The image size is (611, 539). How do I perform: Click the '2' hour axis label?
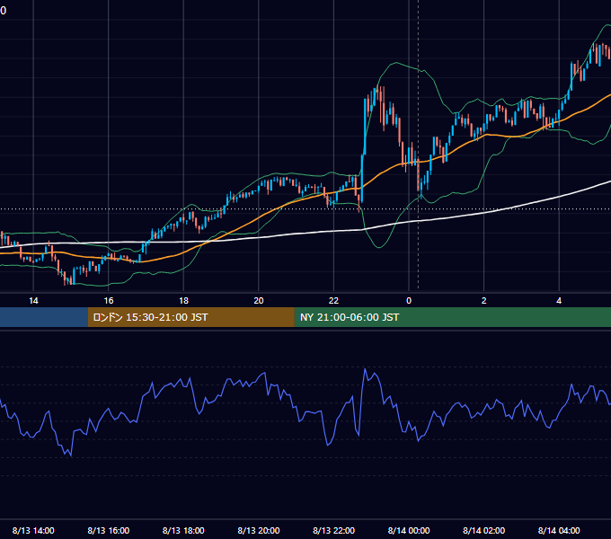484,301
